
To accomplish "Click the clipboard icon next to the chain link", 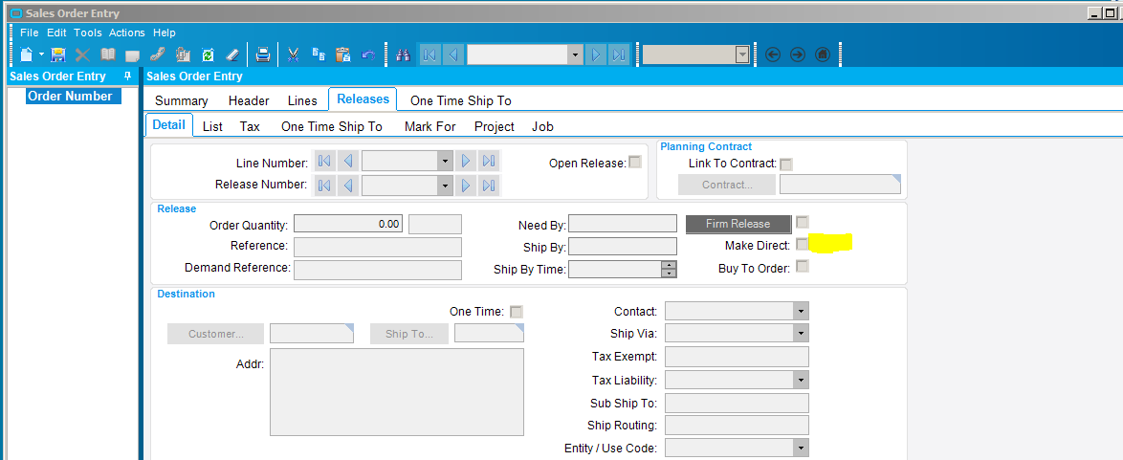I will coord(183,55).
